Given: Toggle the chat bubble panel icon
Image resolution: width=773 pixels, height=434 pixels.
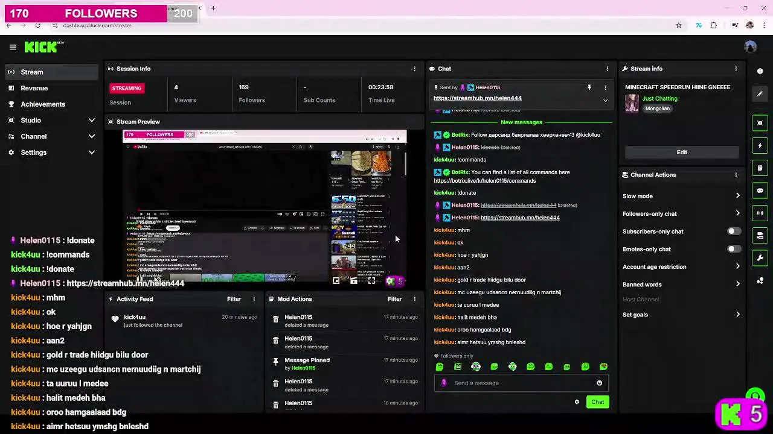Looking at the screenshot, I should click(x=760, y=190).
